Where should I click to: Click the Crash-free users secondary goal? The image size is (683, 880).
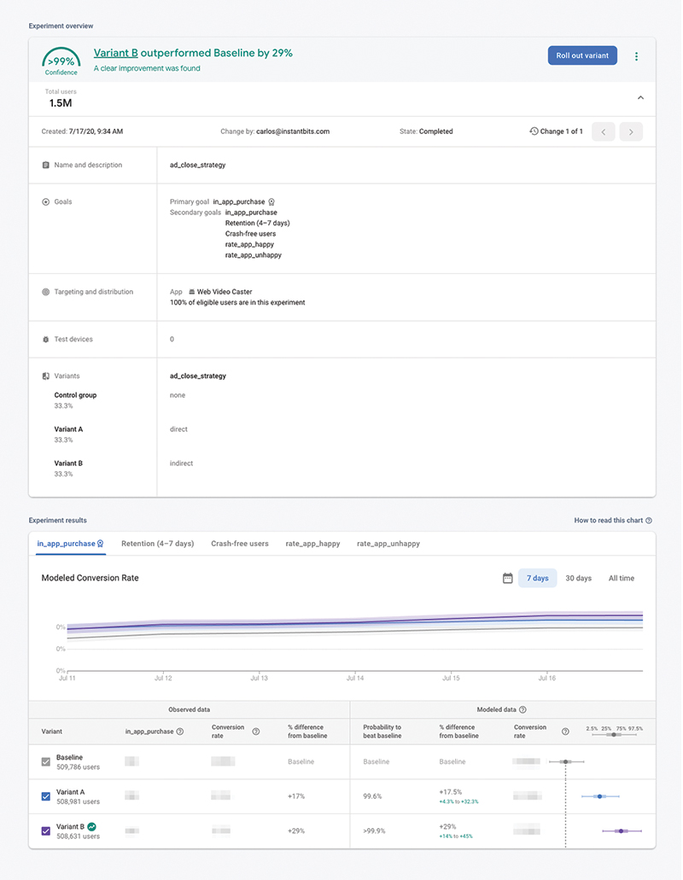coord(250,234)
